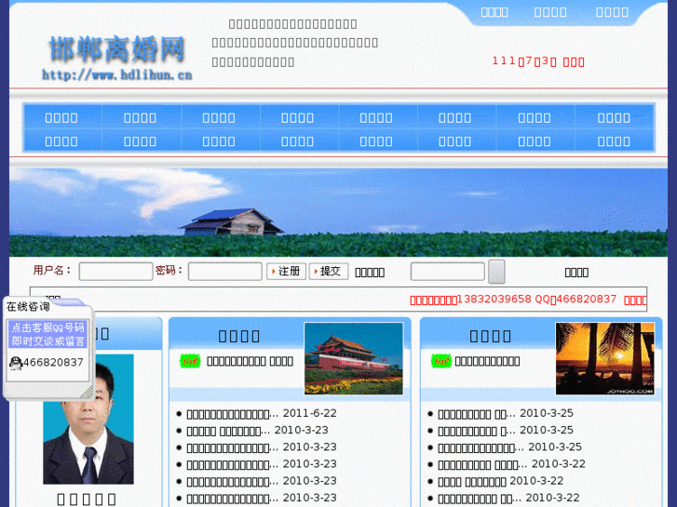677x507 pixels.
Task: Focus the 密码 password input field
Action: 224,272
